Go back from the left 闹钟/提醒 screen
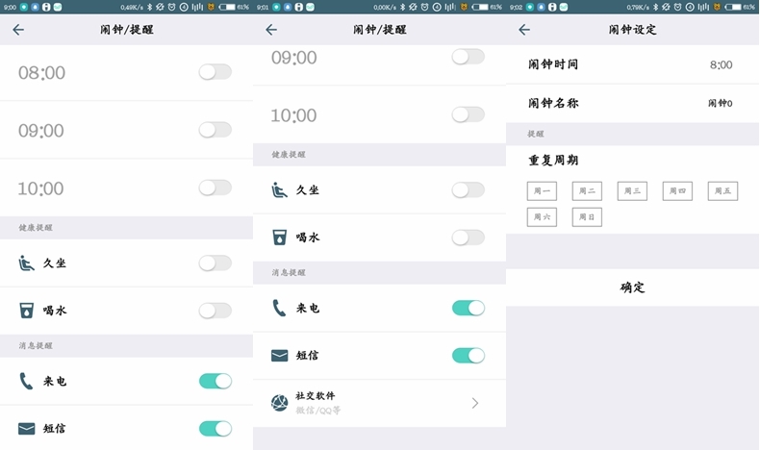 pyautogui.click(x=18, y=30)
